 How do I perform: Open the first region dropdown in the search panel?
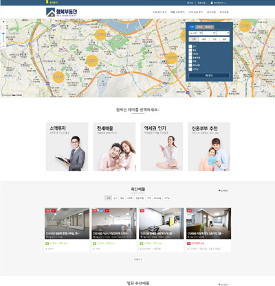coord(195,33)
